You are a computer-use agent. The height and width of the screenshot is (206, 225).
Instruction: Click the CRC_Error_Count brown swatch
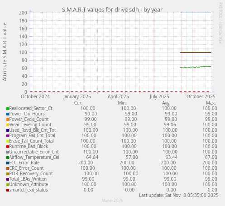(8, 168)
